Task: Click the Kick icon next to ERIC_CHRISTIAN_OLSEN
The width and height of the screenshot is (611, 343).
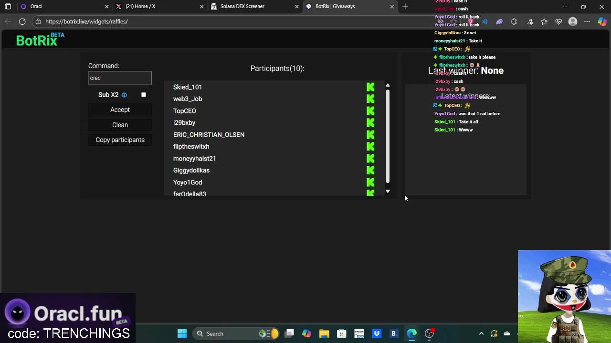Action: pyautogui.click(x=370, y=134)
